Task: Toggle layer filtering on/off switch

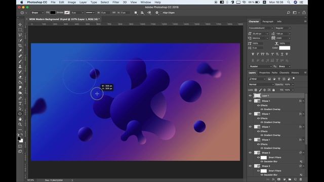Action: point(294,79)
